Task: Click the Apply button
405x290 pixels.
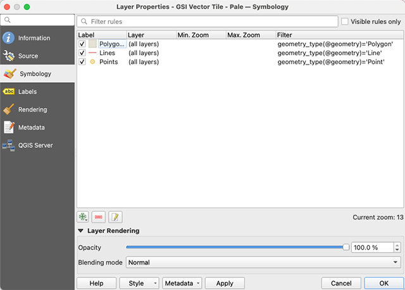Action: (x=225, y=283)
